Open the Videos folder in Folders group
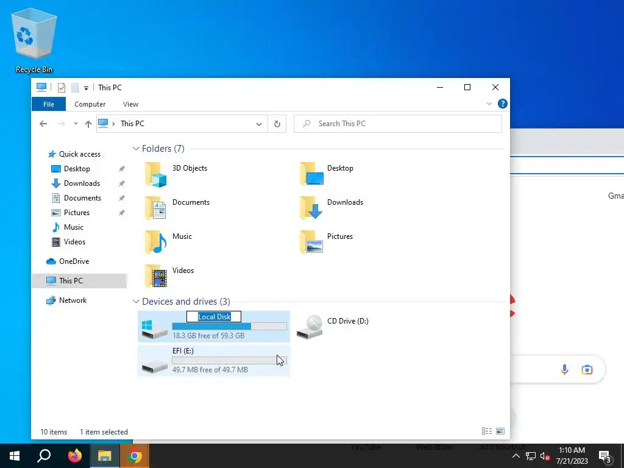 [x=155, y=276]
